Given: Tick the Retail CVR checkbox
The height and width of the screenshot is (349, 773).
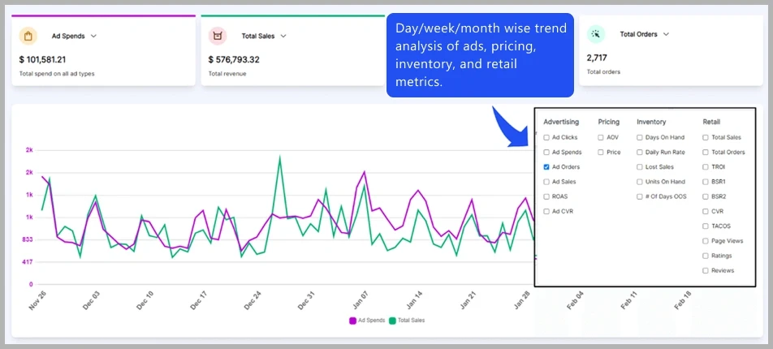Looking at the screenshot, I should point(706,212).
